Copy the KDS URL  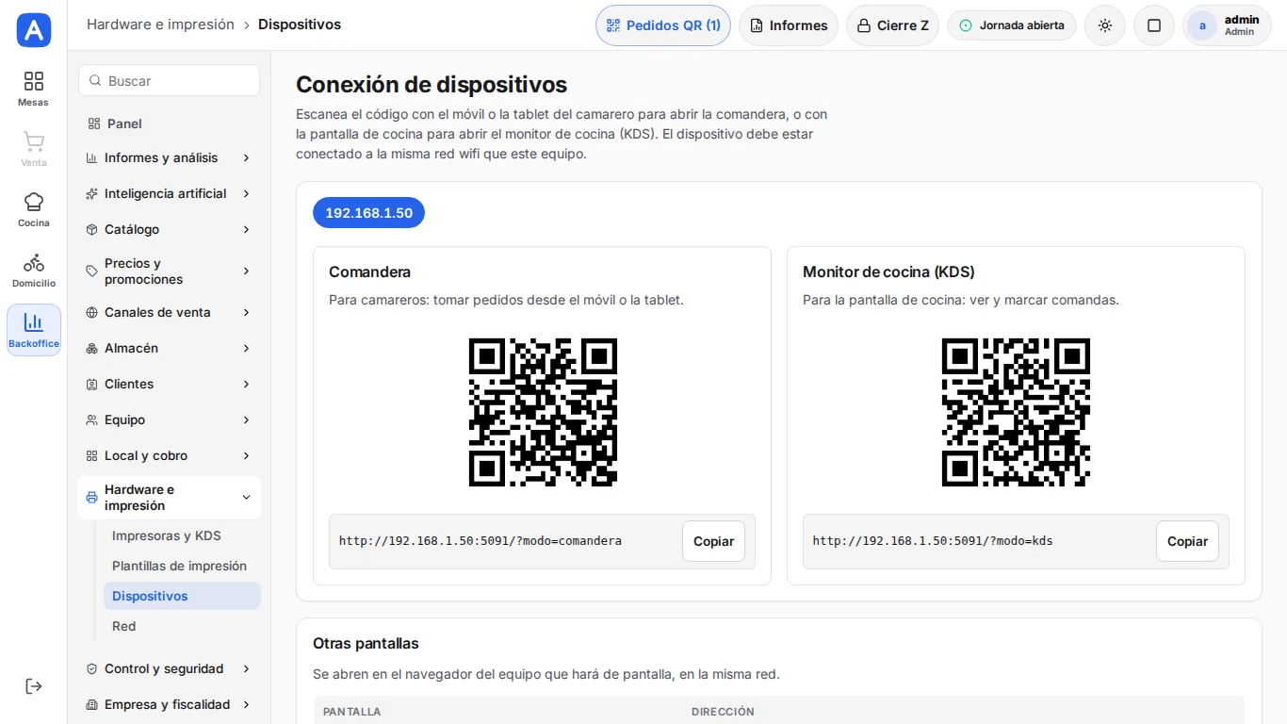pyautogui.click(x=1187, y=541)
